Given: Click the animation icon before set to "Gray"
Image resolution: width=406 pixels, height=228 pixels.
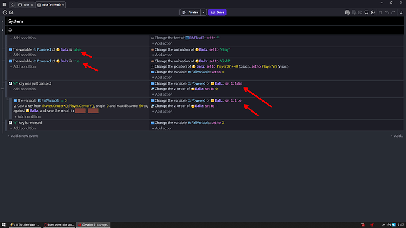Looking at the screenshot, I should (x=152, y=49).
